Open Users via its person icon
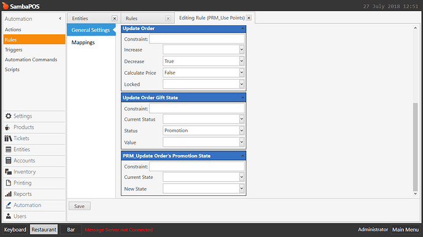 point(9,216)
